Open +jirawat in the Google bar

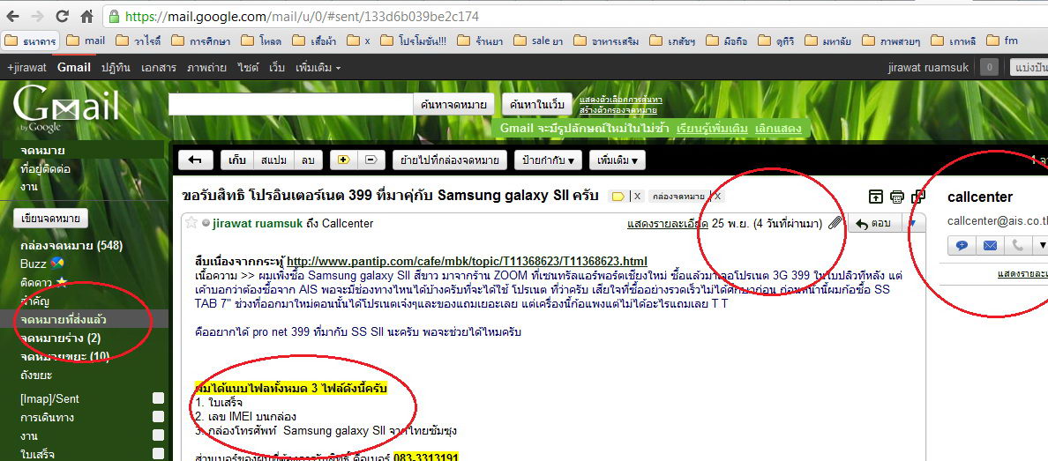tap(26, 68)
